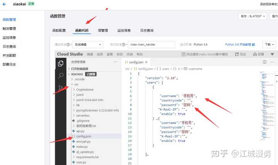Screen dimensions: 278x165
Task: Open the Python 3.6 开发教程 link
Action: [240, 45]
